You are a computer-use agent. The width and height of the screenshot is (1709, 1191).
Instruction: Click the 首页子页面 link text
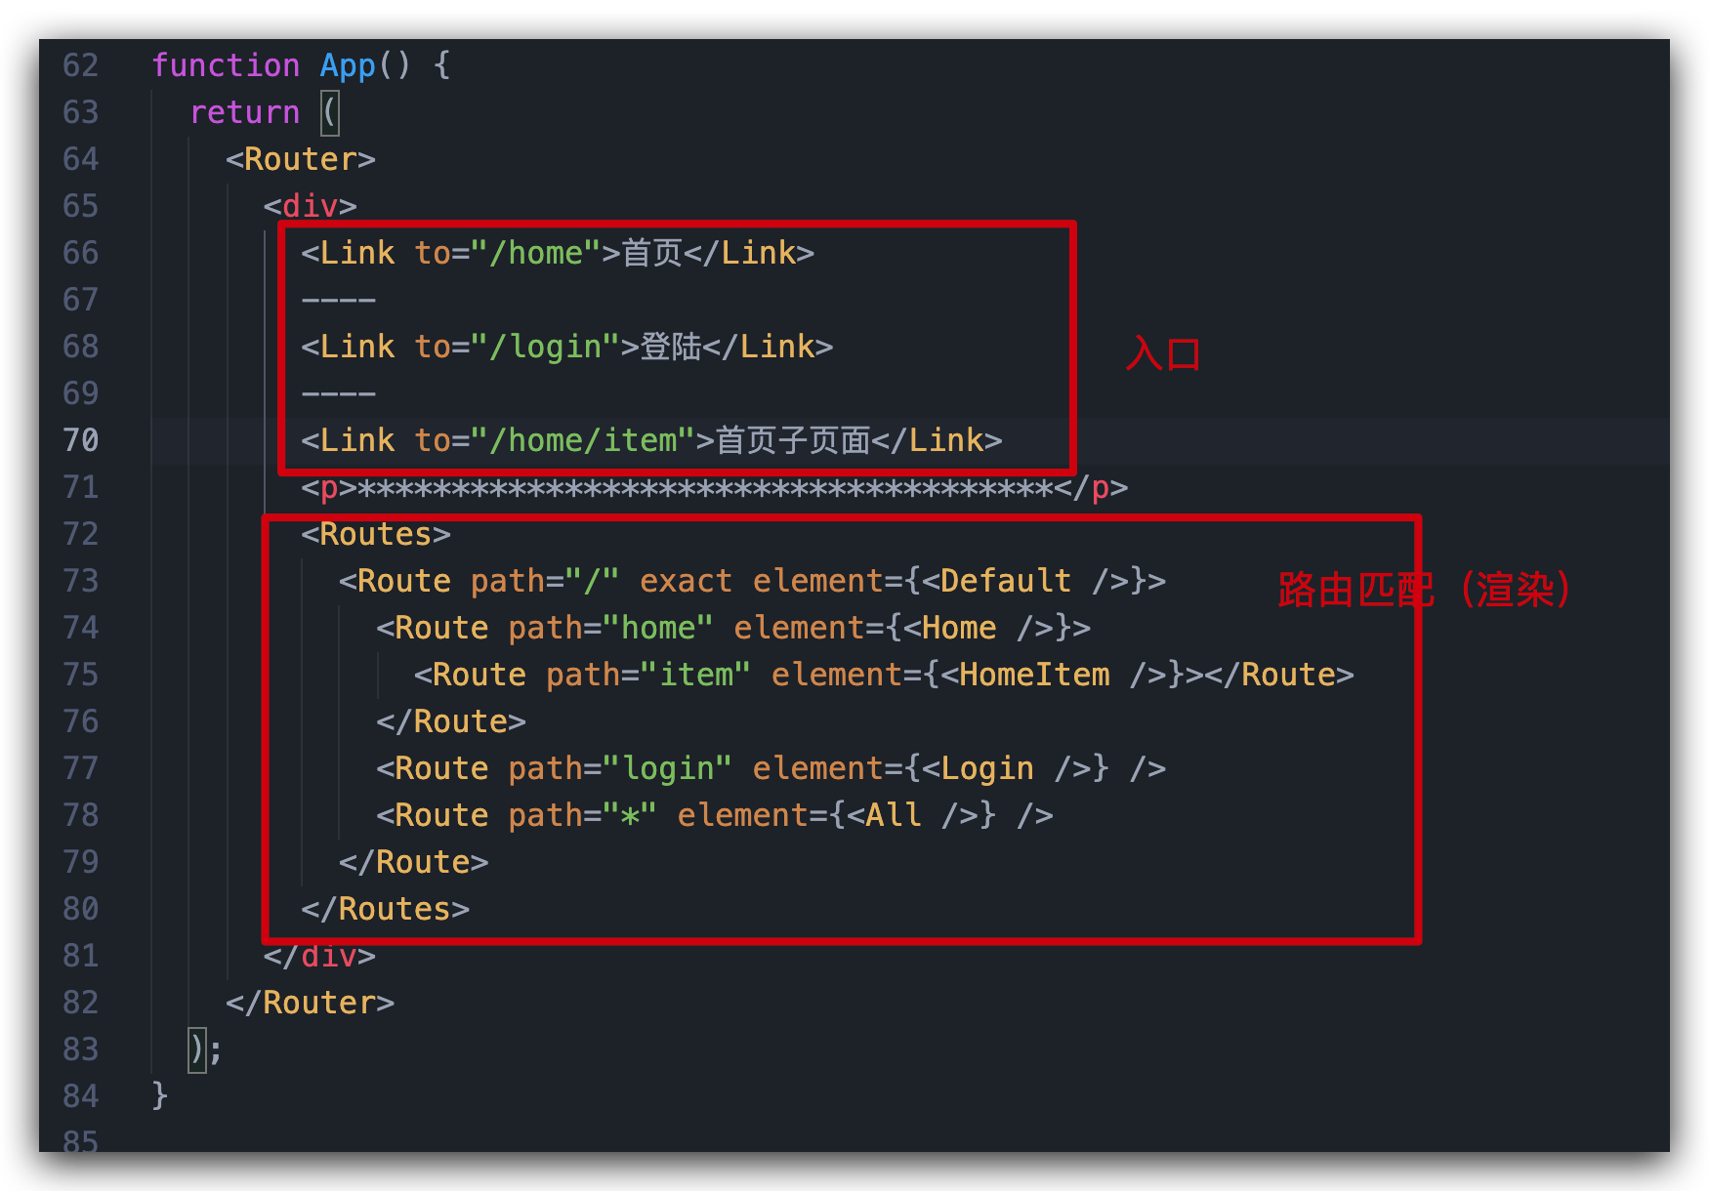coord(793,440)
